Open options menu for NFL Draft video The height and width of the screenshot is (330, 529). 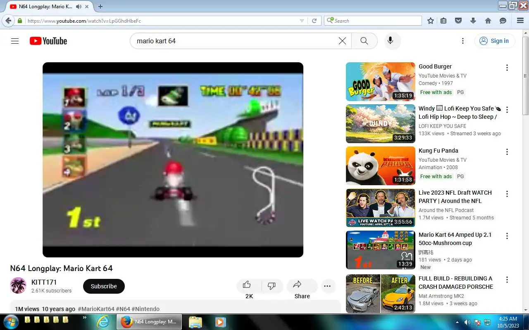click(x=507, y=194)
